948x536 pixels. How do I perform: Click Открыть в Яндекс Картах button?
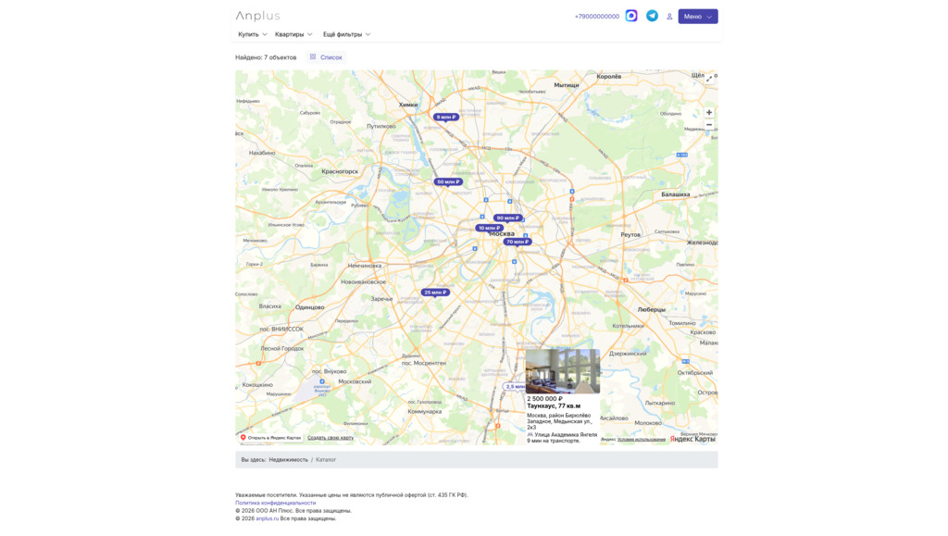(x=270, y=438)
